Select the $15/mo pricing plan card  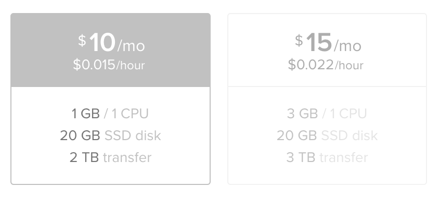tap(327, 98)
